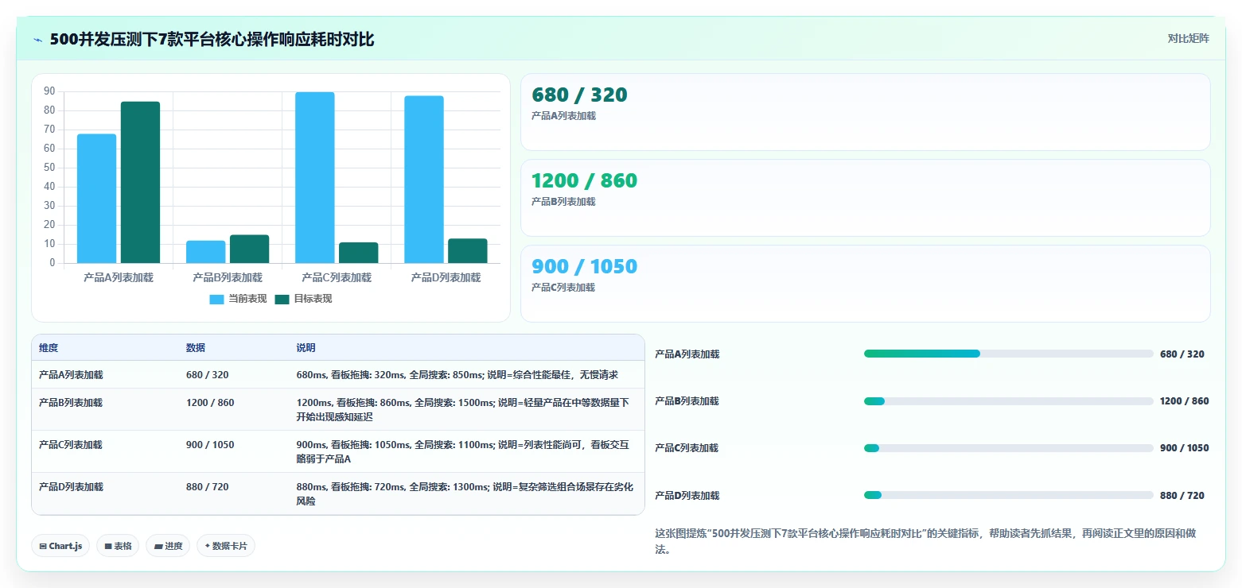Click the dark green bar for 产品A列表加载

[140, 182]
